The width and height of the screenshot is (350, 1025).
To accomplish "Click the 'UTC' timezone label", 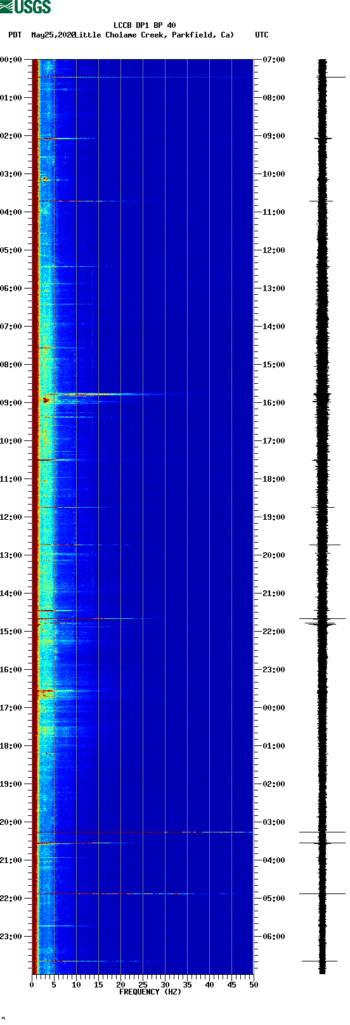I will (262, 35).
